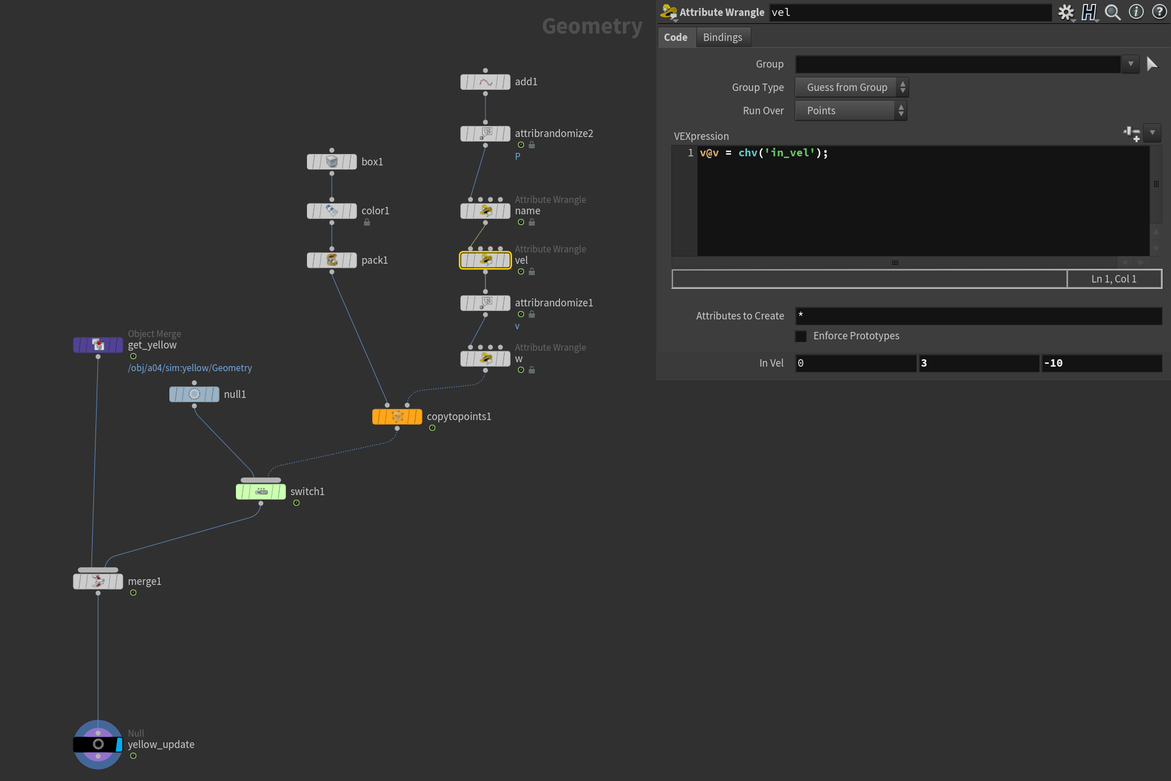This screenshot has width=1171, height=781.
Task: Click the lock badge under color1
Action: pyautogui.click(x=367, y=223)
